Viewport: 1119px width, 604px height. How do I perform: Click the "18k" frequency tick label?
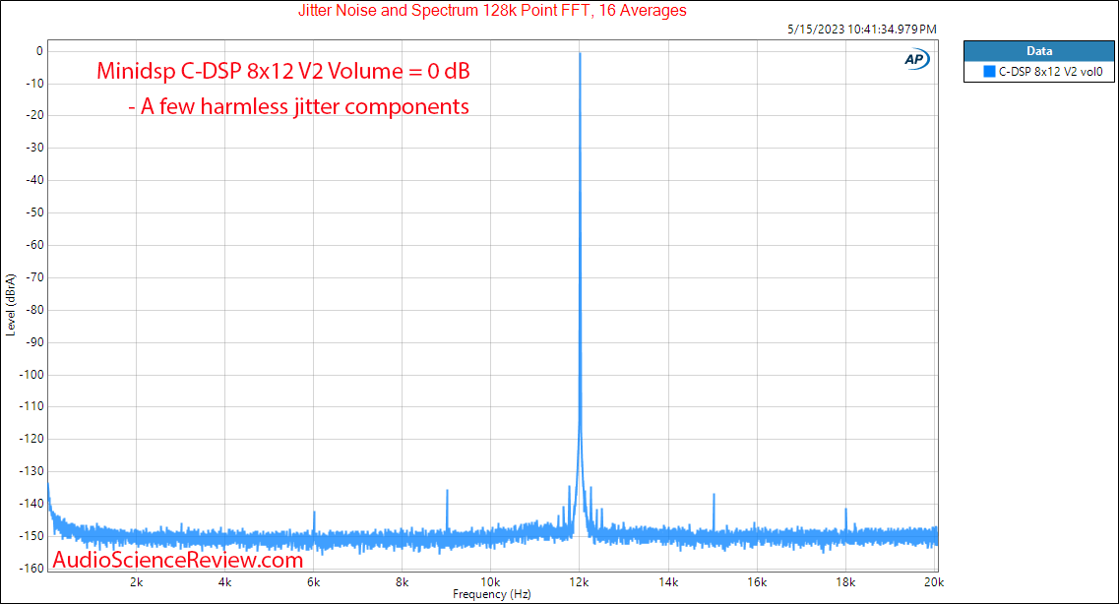point(845,582)
